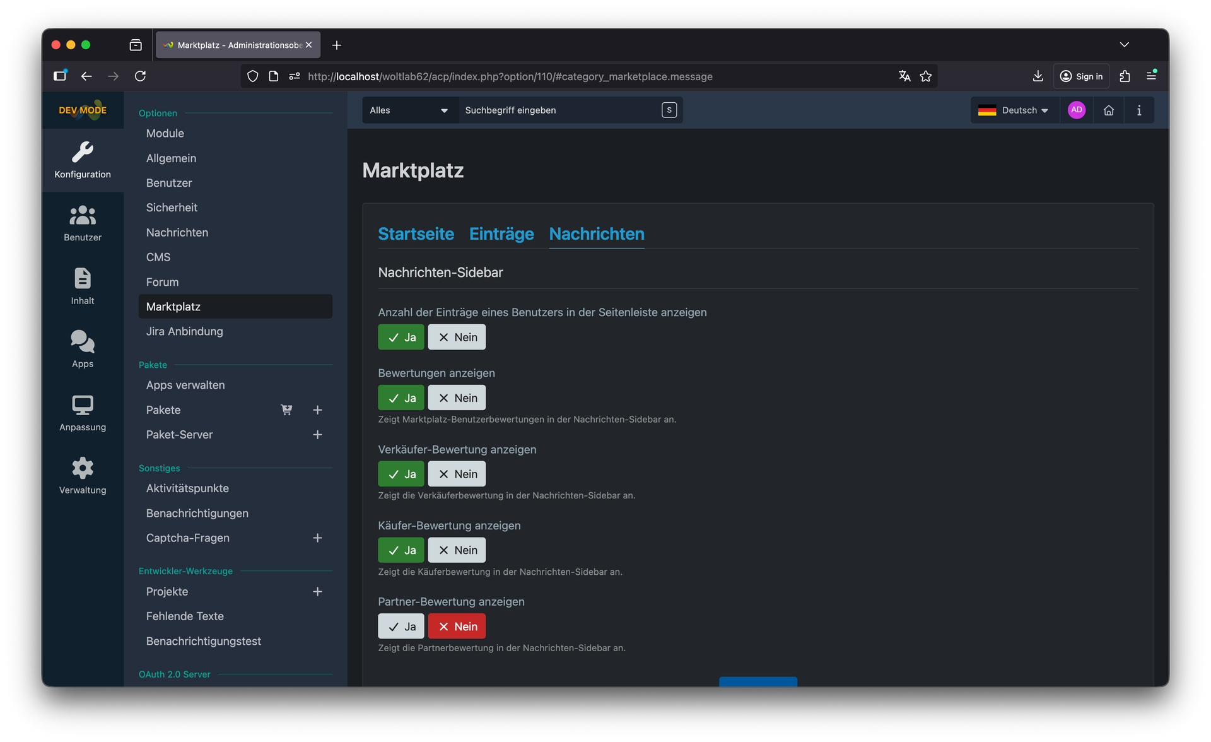This screenshot has height=742, width=1211.
Task: Click the home icon in header
Action: (1108, 110)
